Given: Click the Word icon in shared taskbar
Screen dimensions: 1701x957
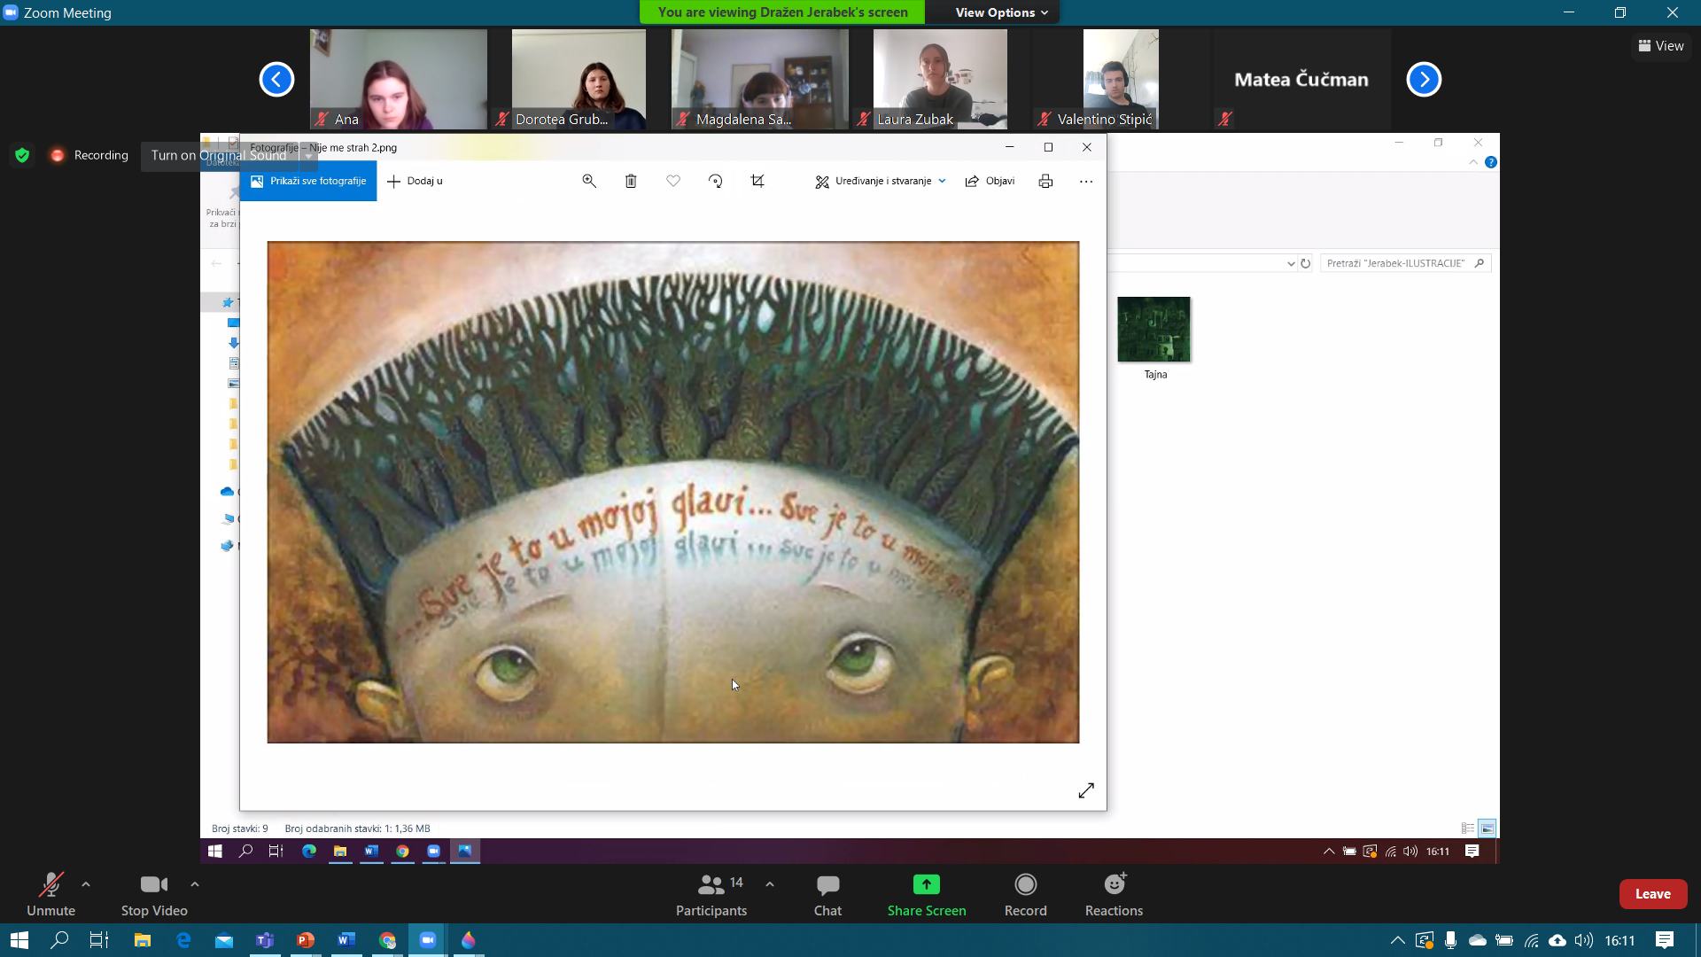Looking at the screenshot, I should (371, 852).
